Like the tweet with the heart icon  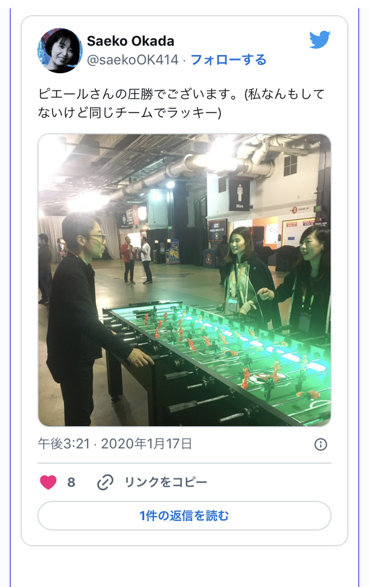(48, 482)
